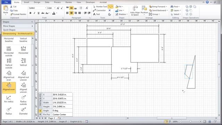Viewport: 222px width, 125px height.
Task: Open the Line style dropdown
Action: tap(120, 10)
